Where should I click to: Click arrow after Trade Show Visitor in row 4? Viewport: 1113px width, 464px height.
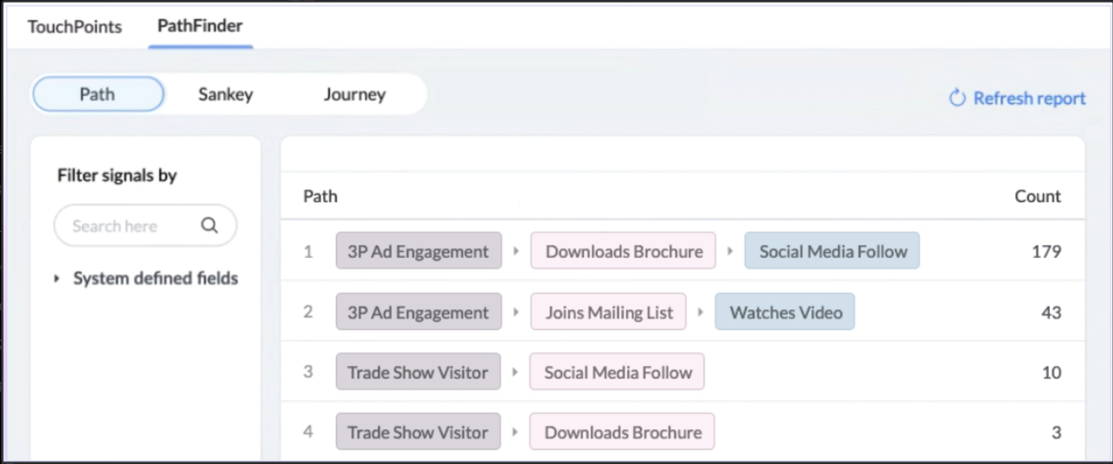tap(515, 432)
